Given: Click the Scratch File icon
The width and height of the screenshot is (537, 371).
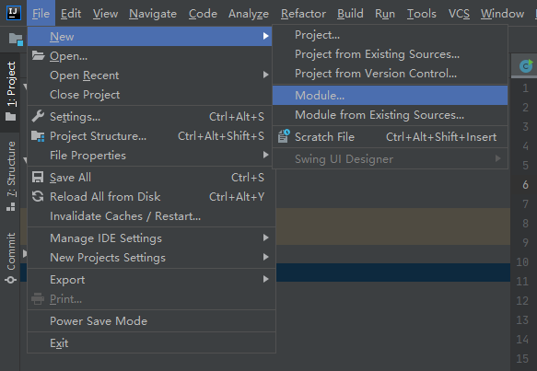Looking at the screenshot, I should click(284, 136).
